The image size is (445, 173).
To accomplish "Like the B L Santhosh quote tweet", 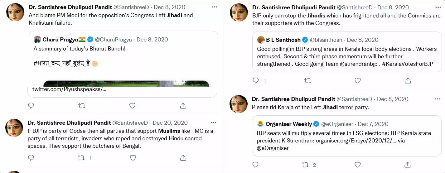I will coord(358,80).
